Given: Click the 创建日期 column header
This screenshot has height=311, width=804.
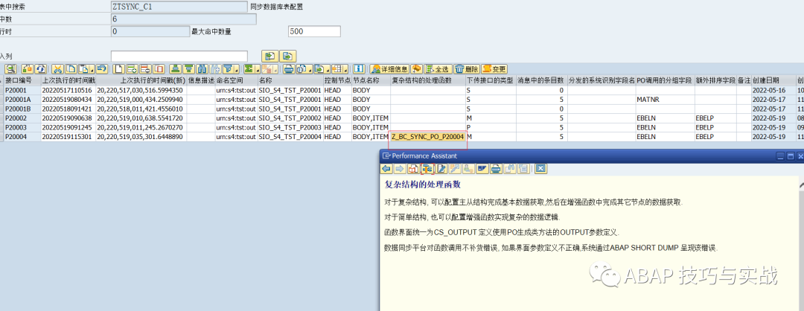Looking at the screenshot, I should click(x=773, y=80).
